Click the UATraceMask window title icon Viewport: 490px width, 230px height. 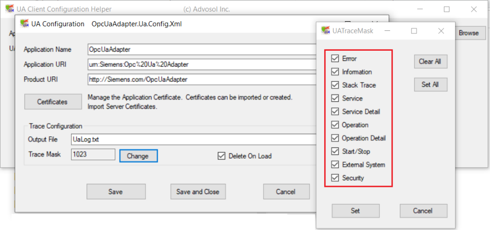tap(325, 31)
